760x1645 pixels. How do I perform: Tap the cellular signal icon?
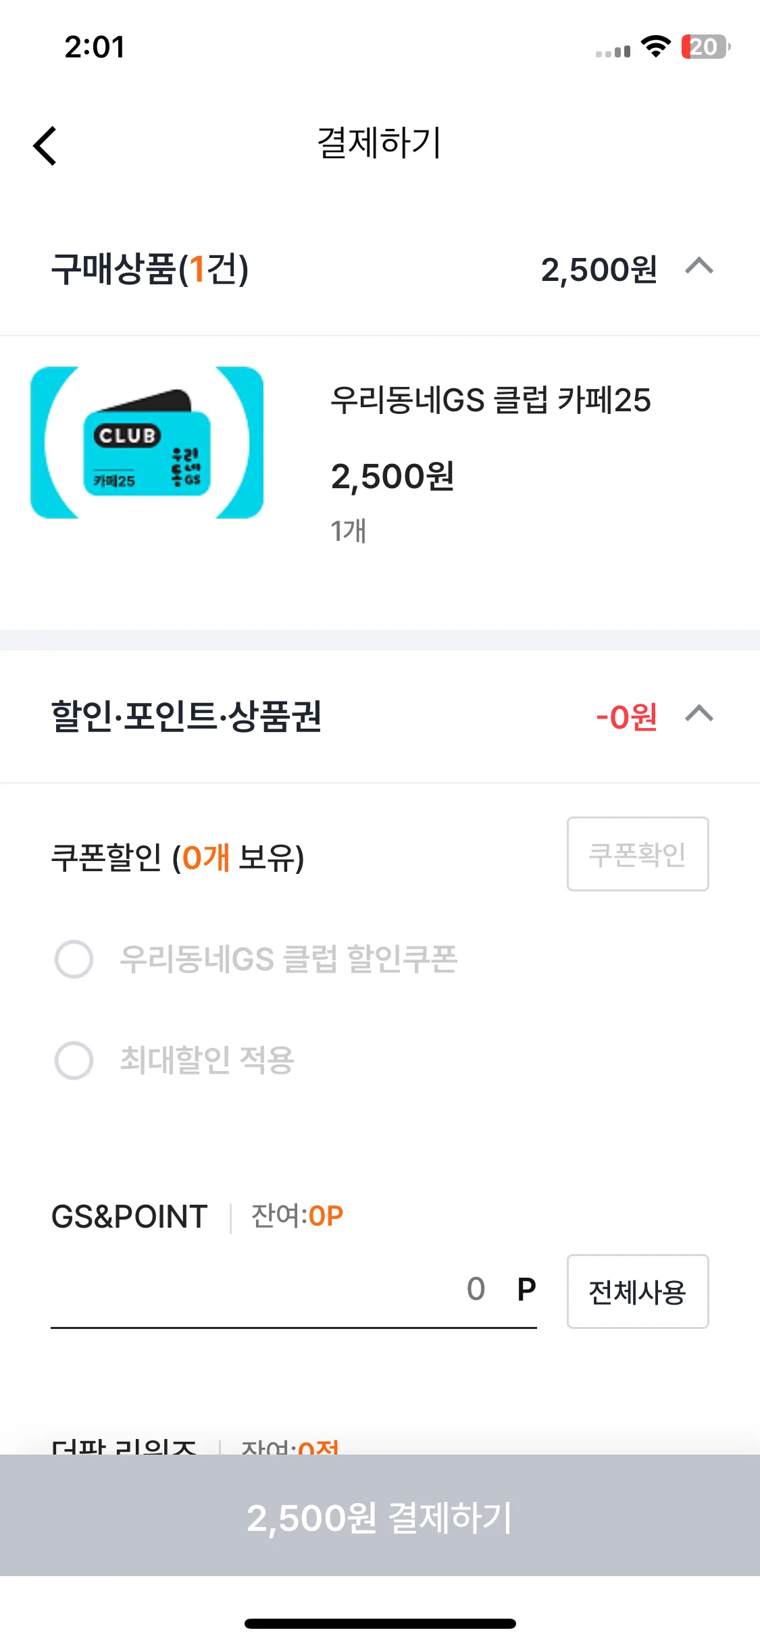[613, 51]
